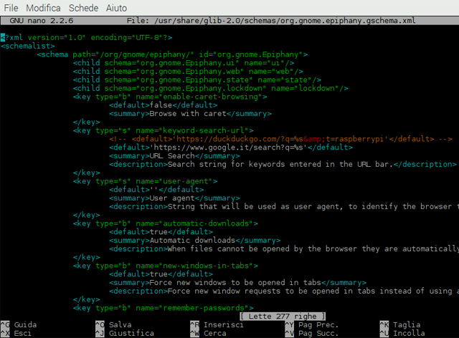Open the Modifica menu

click(43, 8)
